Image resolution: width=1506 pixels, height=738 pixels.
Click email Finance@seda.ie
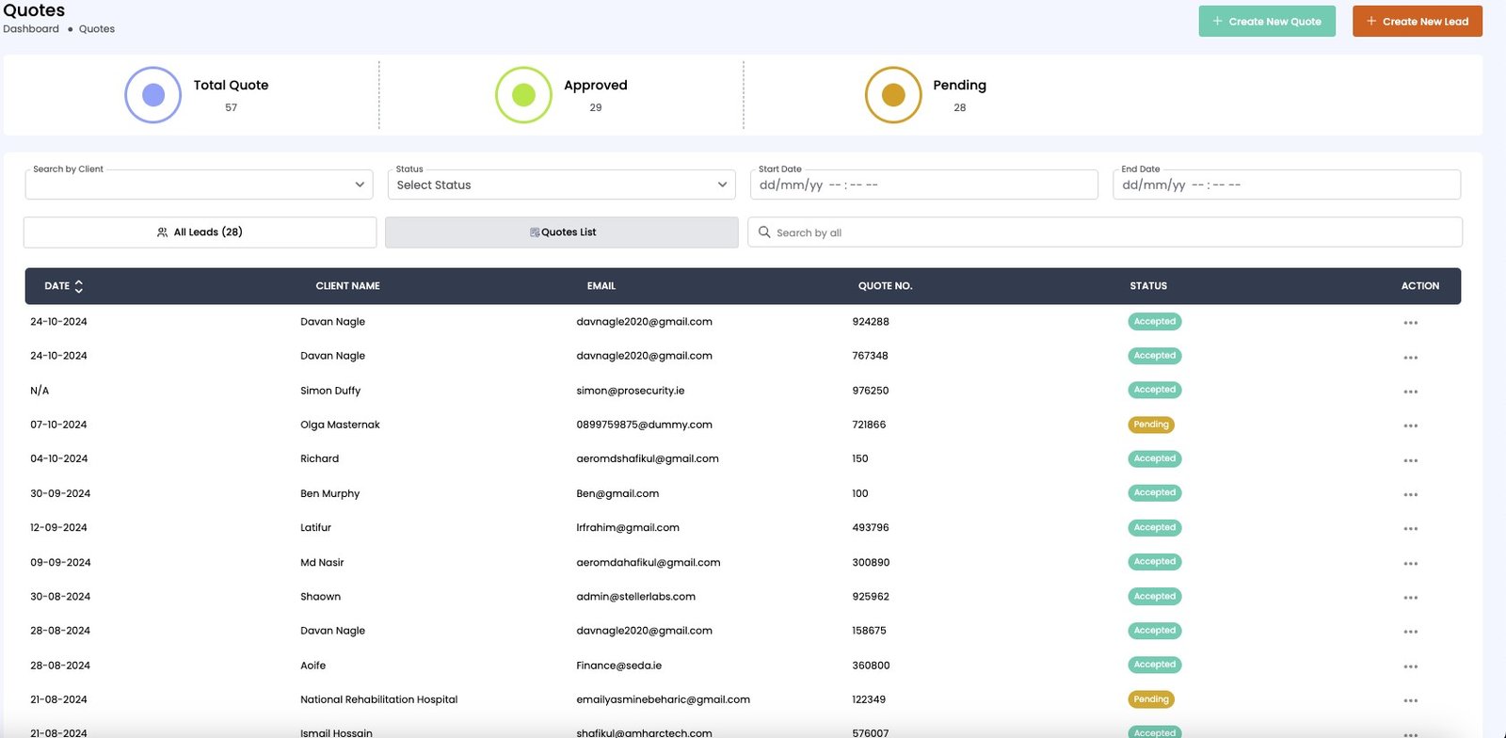[x=619, y=666]
